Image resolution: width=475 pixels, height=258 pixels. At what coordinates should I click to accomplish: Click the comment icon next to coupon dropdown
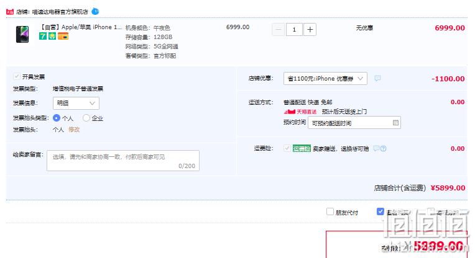tap(377, 79)
